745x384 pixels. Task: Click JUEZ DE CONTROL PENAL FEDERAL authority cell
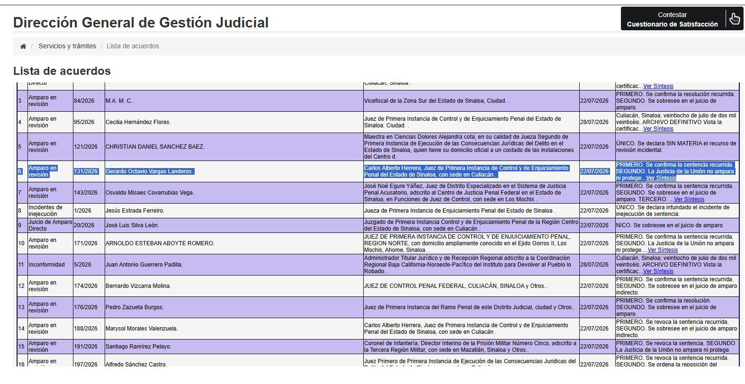471,286
